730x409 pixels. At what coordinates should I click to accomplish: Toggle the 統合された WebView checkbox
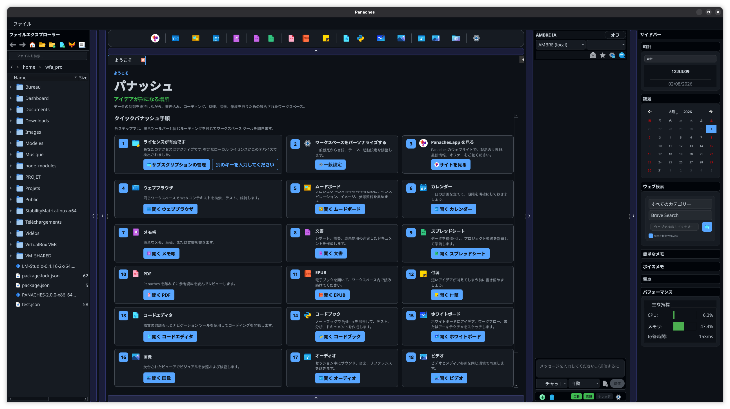point(651,236)
